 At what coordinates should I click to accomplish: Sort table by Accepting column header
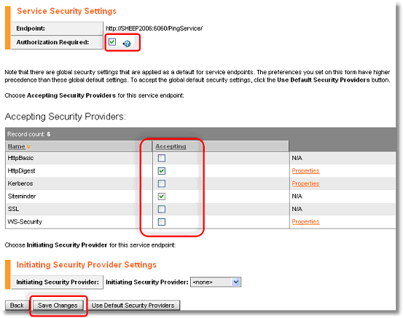coord(171,146)
